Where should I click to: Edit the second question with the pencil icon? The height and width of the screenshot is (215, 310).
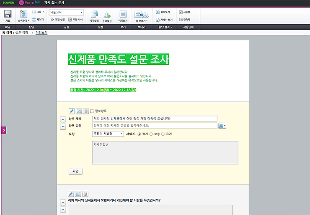click(71, 194)
